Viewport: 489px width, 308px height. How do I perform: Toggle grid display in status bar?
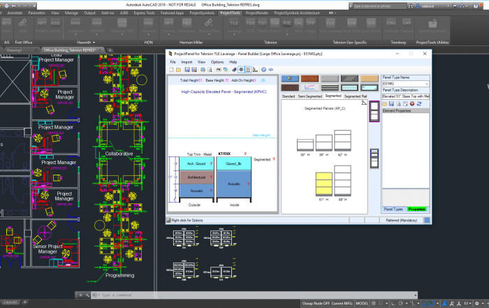(x=374, y=303)
